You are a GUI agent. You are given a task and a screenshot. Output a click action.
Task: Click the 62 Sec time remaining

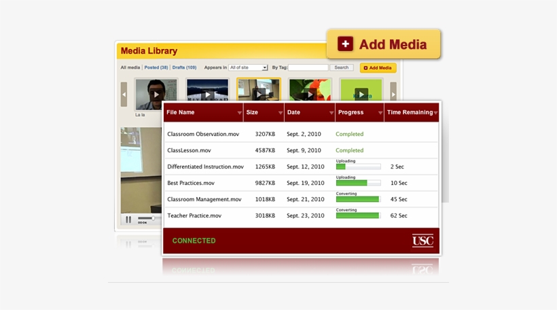399,216
